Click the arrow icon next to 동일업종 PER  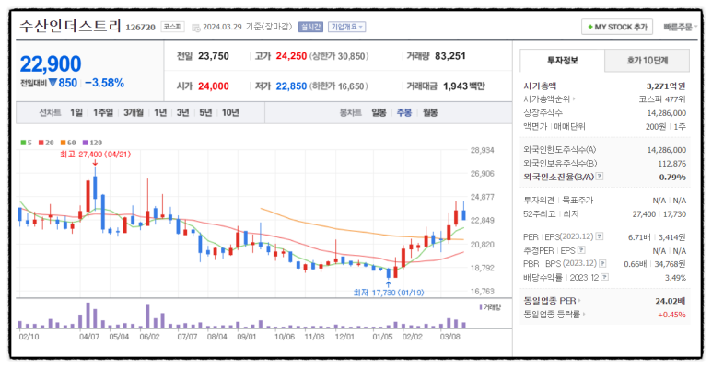click(x=579, y=301)
